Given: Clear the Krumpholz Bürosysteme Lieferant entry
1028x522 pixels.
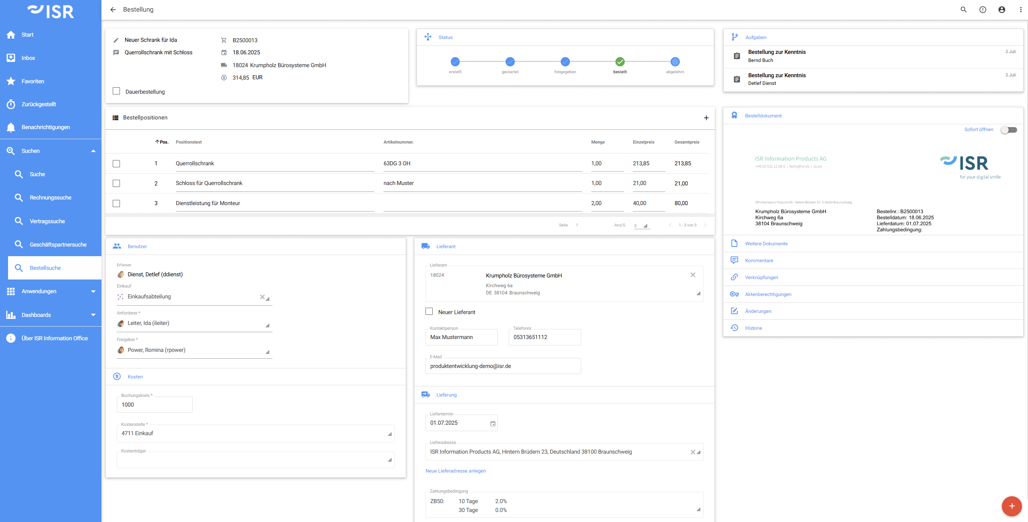Looking at the screenshot, I should pyautogui.click(x=693, y=275).
